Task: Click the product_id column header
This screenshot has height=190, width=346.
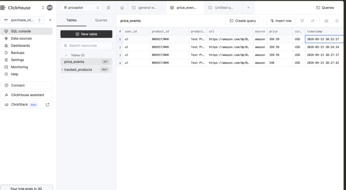Action: [170, 31]
